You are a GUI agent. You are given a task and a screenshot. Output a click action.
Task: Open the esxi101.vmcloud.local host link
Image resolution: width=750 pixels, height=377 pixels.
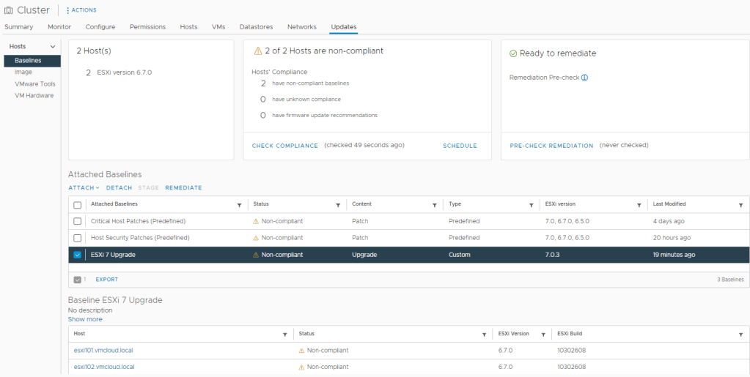point(103,351)
